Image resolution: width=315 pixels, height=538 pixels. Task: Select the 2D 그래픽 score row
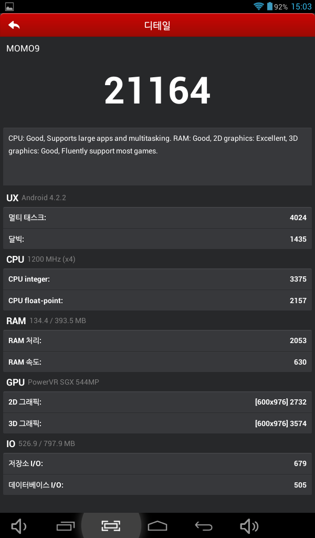[x=157, y=402]
